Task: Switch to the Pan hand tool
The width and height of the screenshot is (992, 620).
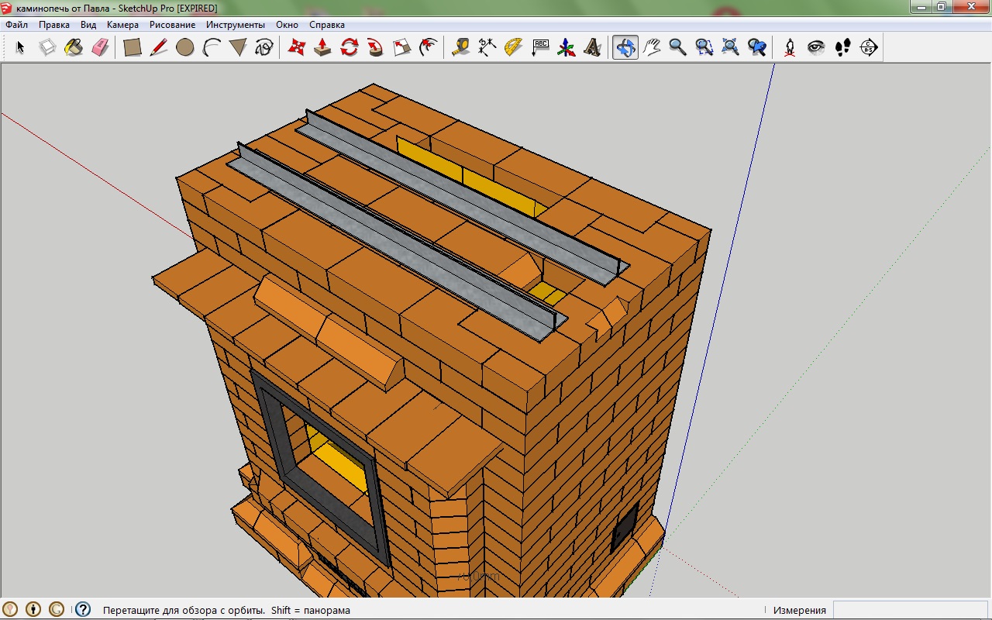Action: (x=652, y=47)
